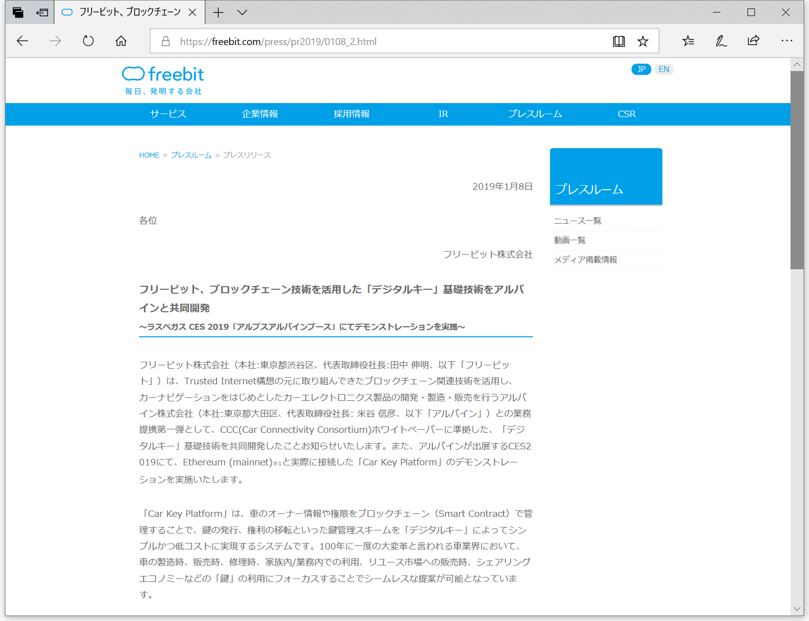The height and width of the screenshot is (621, 809).
Task: Minimize the browser window
Action: [x=716, y=13]
